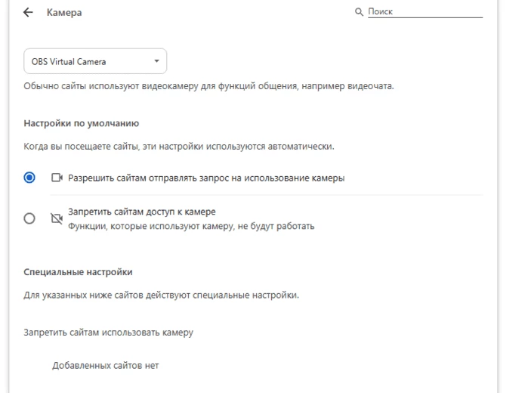Click the 'Обычно сайты используют видеокамеру' description
This screenshot has height=393, width=531.
pyautogui.click(x=208, y=86)
